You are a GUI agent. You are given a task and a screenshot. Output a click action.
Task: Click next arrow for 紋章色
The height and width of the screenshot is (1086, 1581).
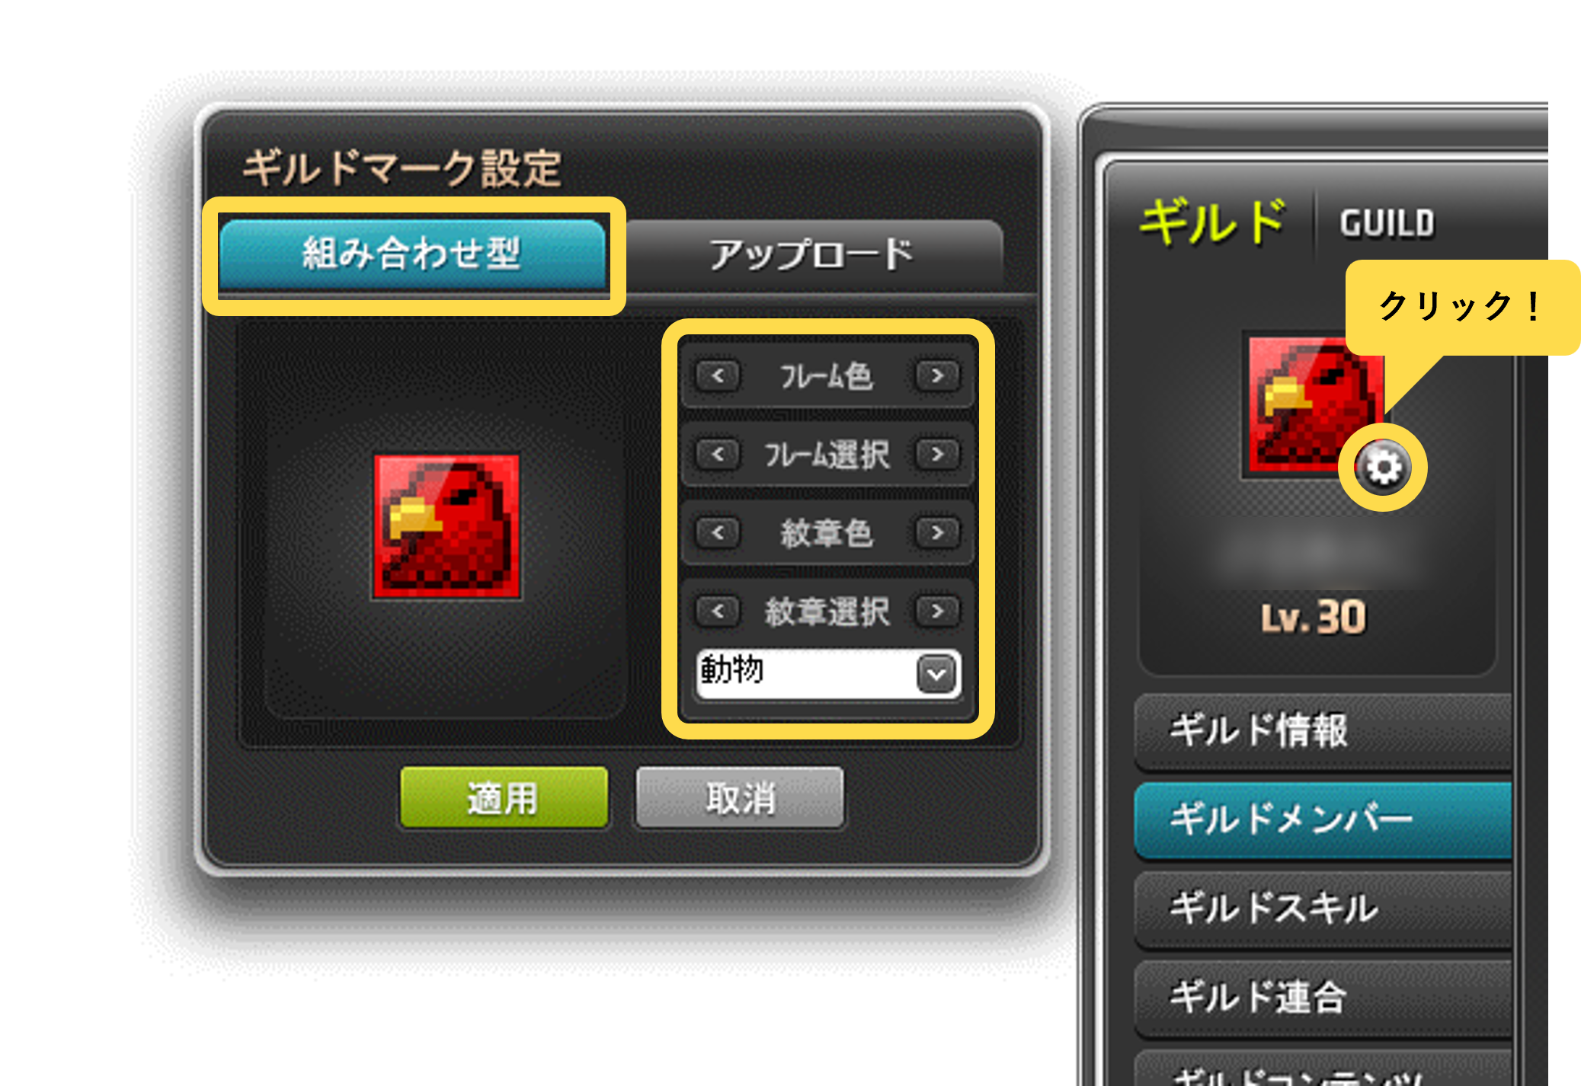(937, 532)
